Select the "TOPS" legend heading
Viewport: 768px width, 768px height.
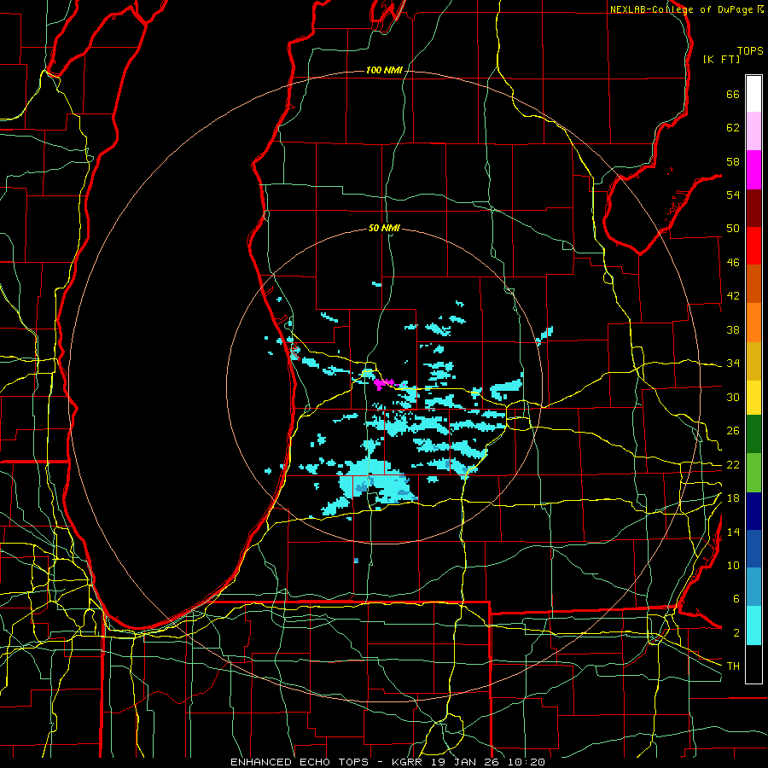pos(750,51)
